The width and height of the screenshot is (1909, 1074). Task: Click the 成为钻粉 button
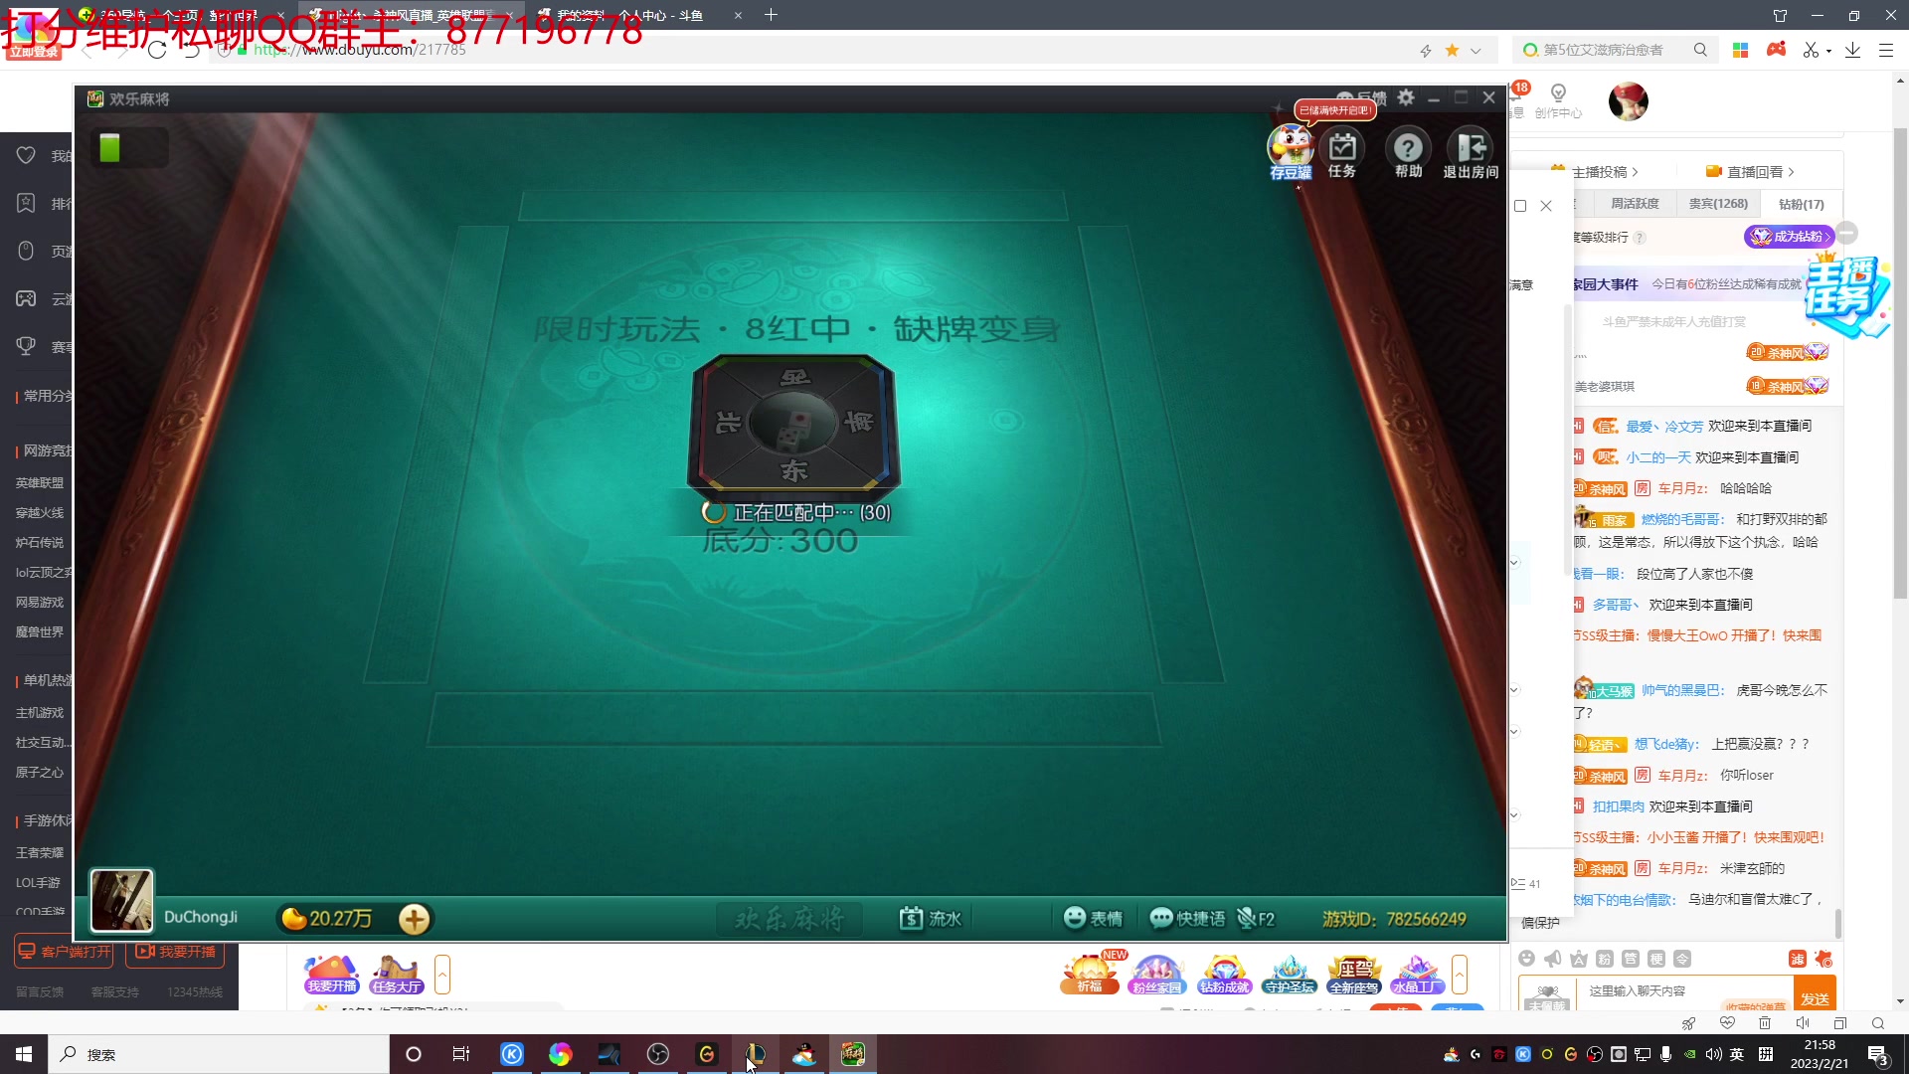[1789, 237]
